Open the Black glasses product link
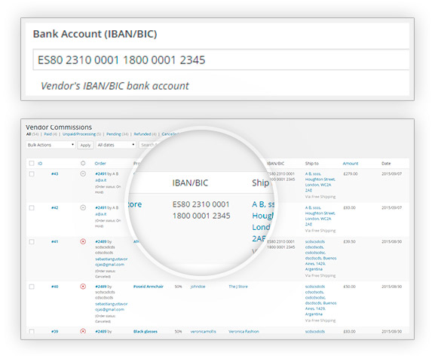This screenshot has height=362, width=438. point(145,332)
